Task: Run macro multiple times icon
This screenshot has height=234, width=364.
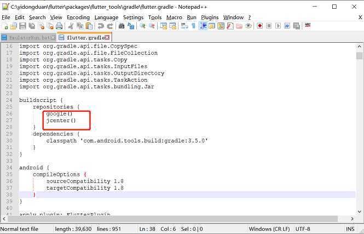Action: point(287,26)
